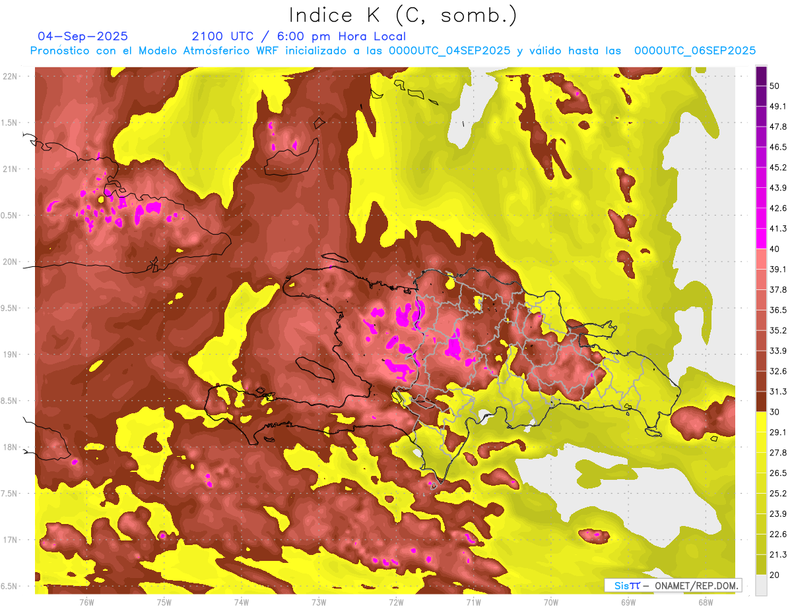Image resolution: width=792 pixels, height=611 pixels.
Task: Select the magenta 40 level on colorbar
Action: pos(761,239)
